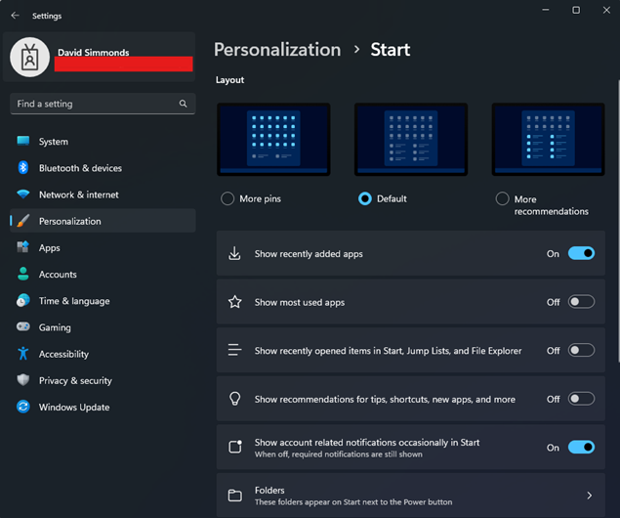Click the Personalization breadcrumb link
This screenshot has width=620, height=518.
277,50
